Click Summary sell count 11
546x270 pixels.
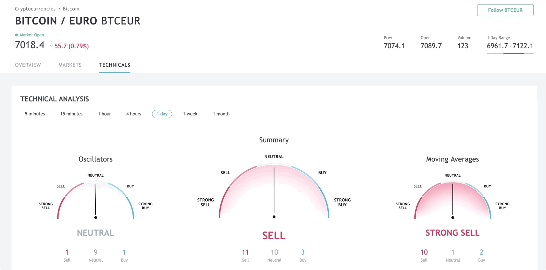[245, 252]
